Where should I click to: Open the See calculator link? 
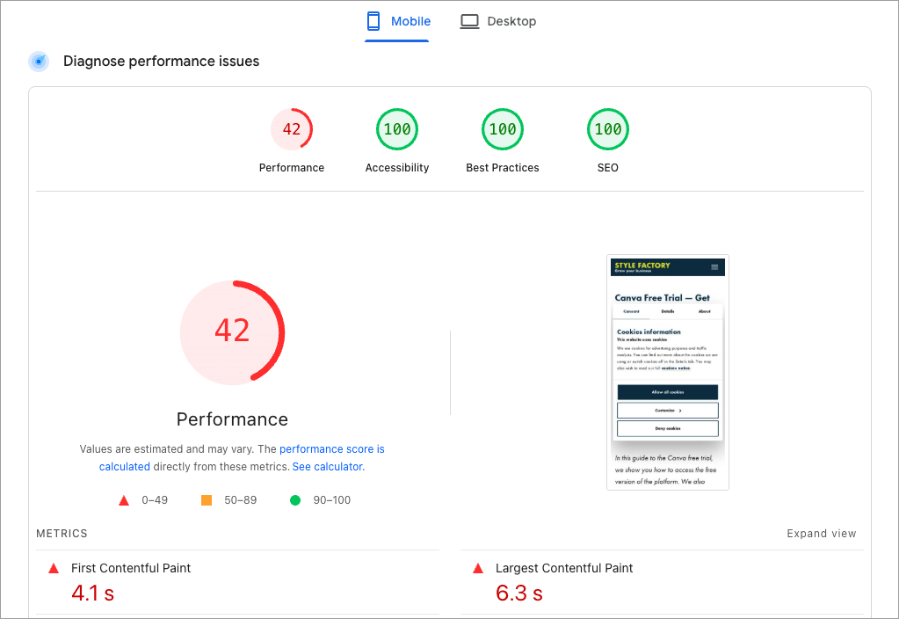(326, 466)
